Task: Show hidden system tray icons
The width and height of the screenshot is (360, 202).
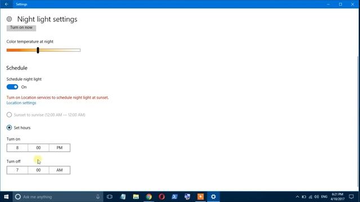Action: pyautogui.click(x=298, y=197)
